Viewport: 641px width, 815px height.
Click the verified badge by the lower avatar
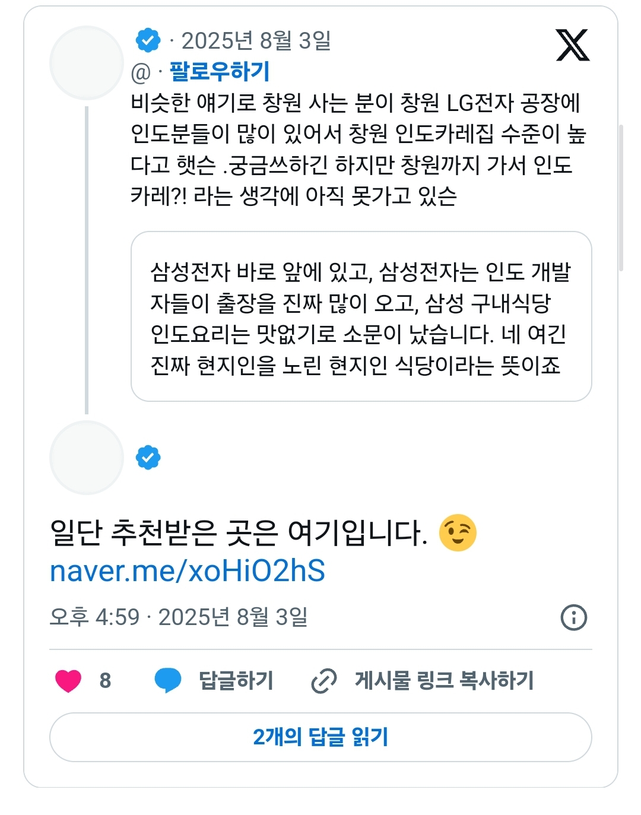(148, 458)
